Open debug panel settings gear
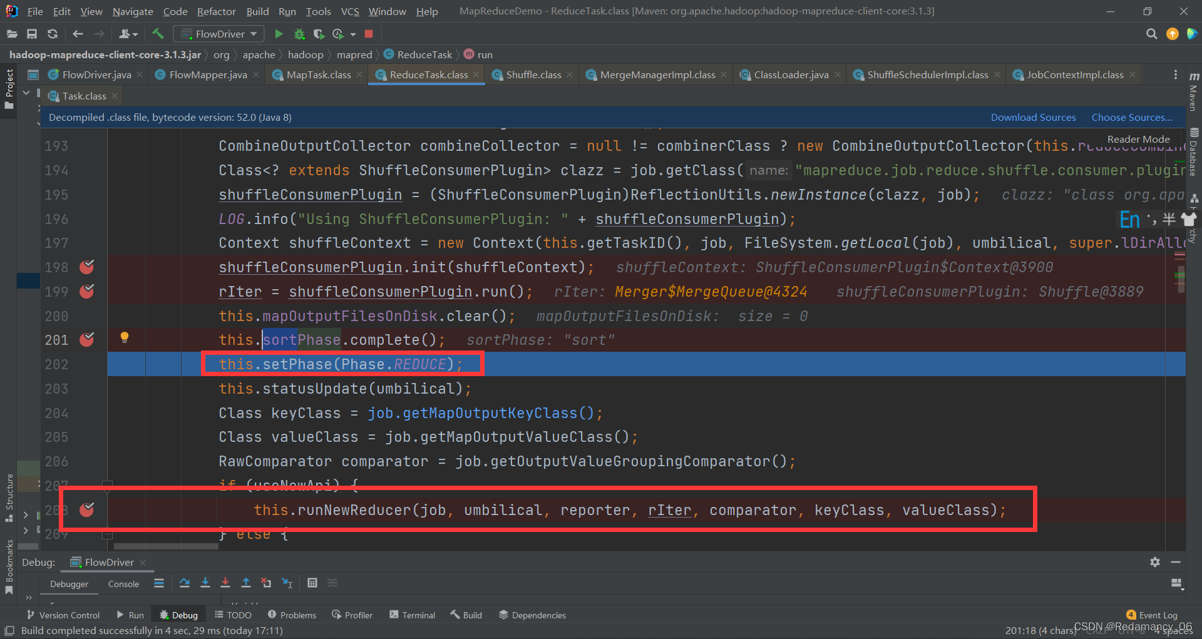1202x639 pixels. (x=1155, y=562)
